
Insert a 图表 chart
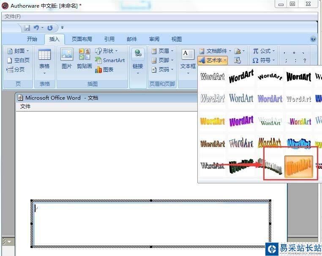coord(104,70)
